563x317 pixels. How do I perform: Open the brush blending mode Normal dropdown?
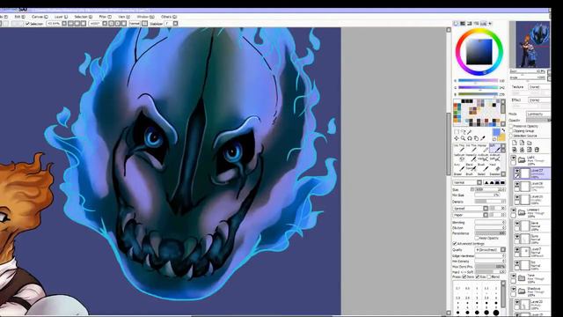(x=467, y=182)
